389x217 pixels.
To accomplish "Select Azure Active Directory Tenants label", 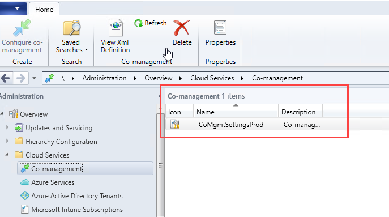I will point(77,196).
